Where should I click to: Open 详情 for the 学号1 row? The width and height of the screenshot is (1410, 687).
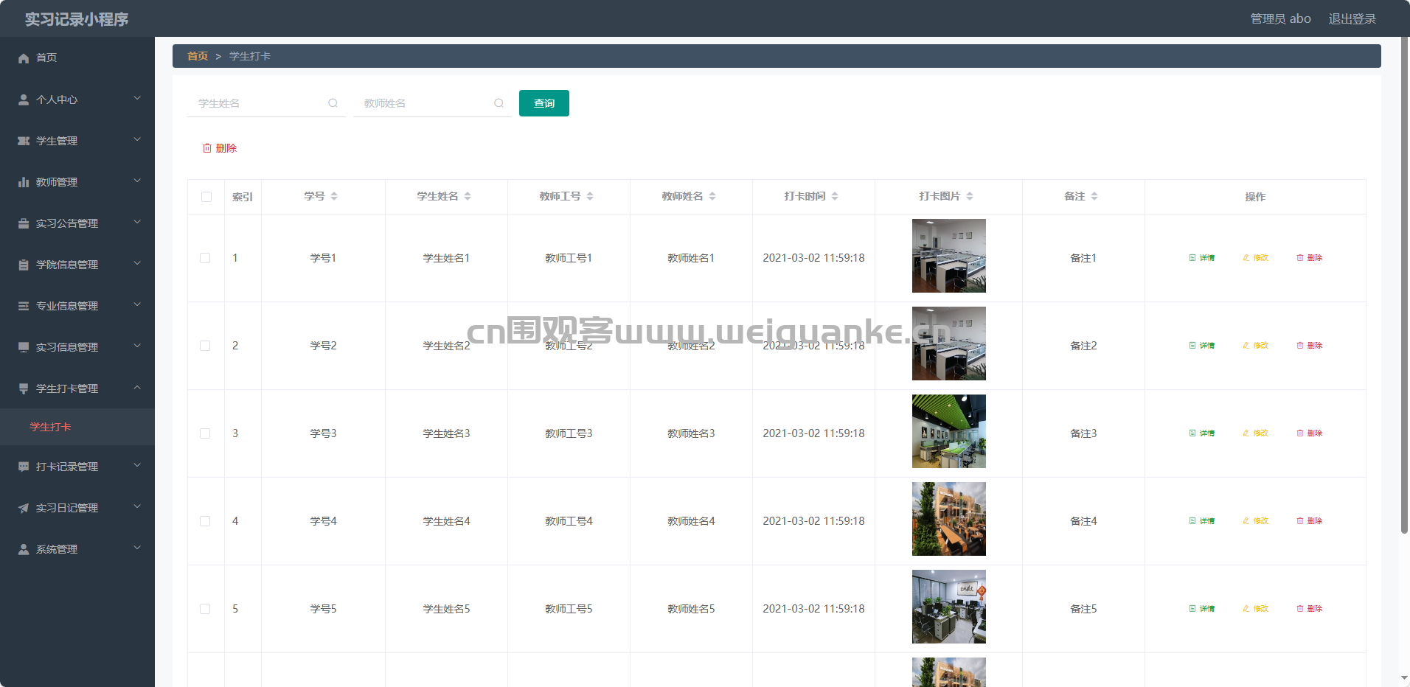(1202, 258)
